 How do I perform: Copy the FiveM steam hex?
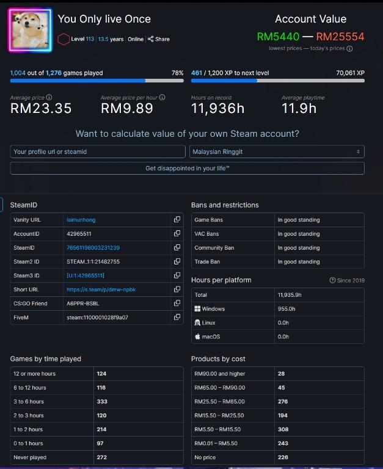(177, 318)
